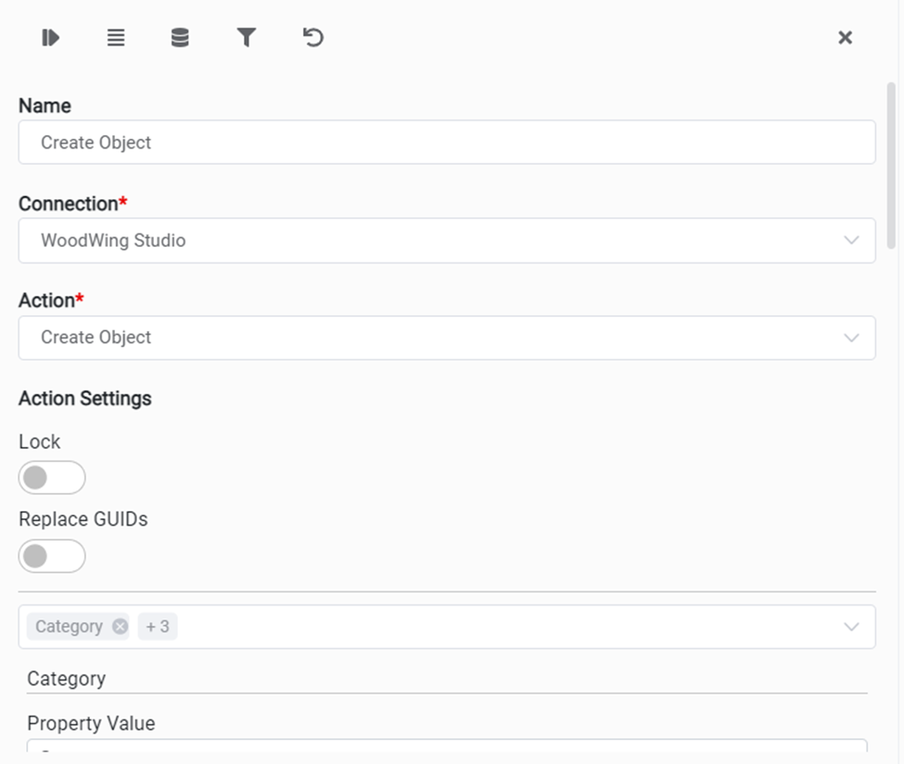Click the chevron arrow in Connection field
This screenshot has height=764, width=904.
click(851, 241)
